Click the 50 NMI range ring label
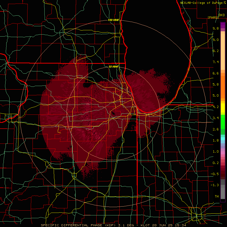 point(113,67)
